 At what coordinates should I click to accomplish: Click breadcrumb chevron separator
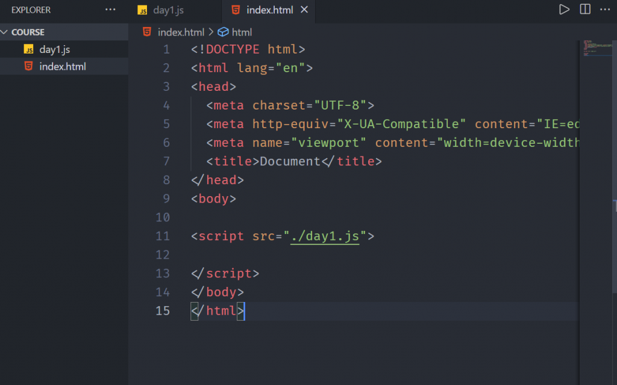[x=211, y=32]
